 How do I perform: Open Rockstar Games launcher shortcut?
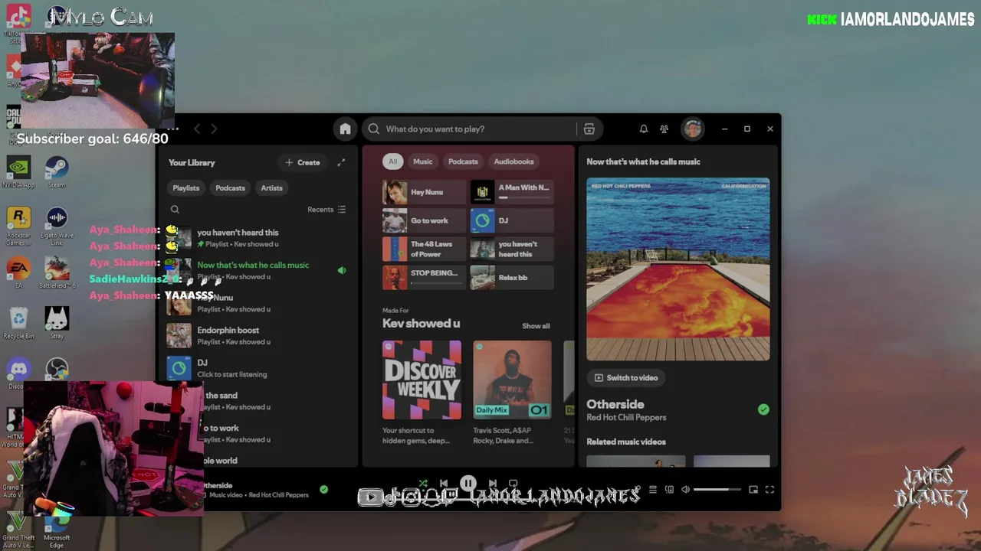[x=18, y=227]
